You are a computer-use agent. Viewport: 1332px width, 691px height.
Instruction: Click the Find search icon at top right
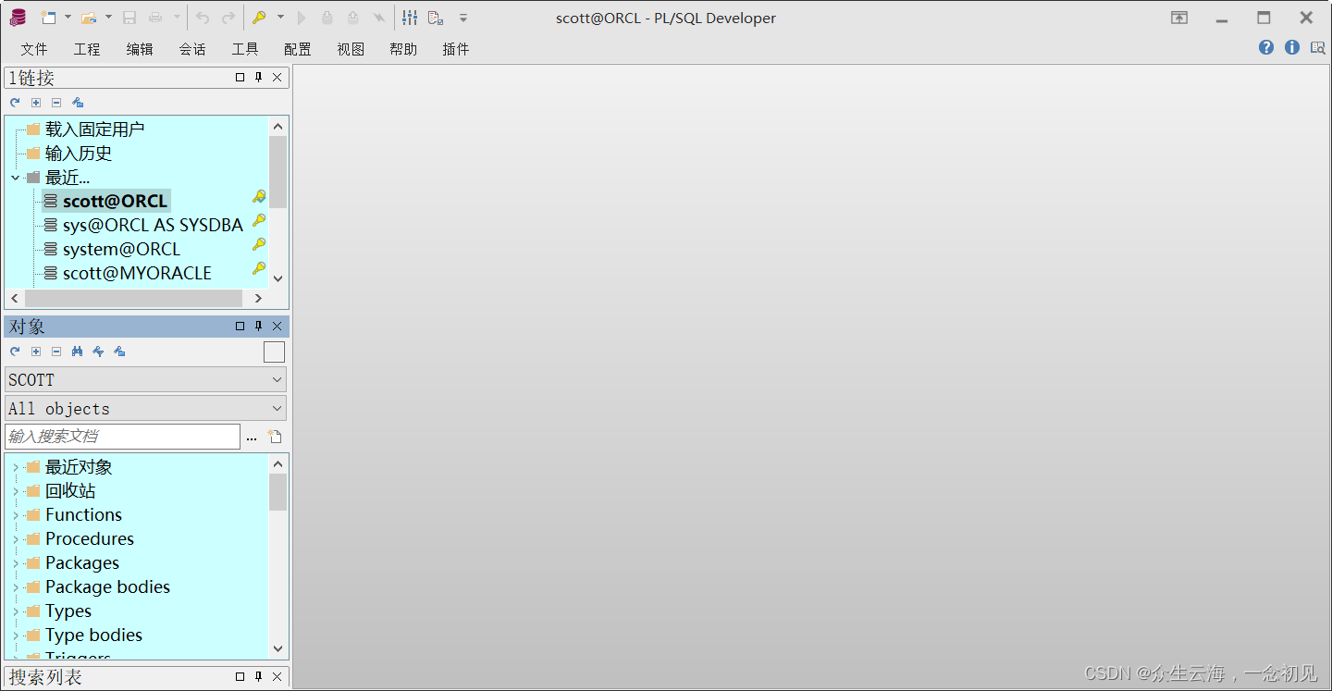tap(1318, 48)
